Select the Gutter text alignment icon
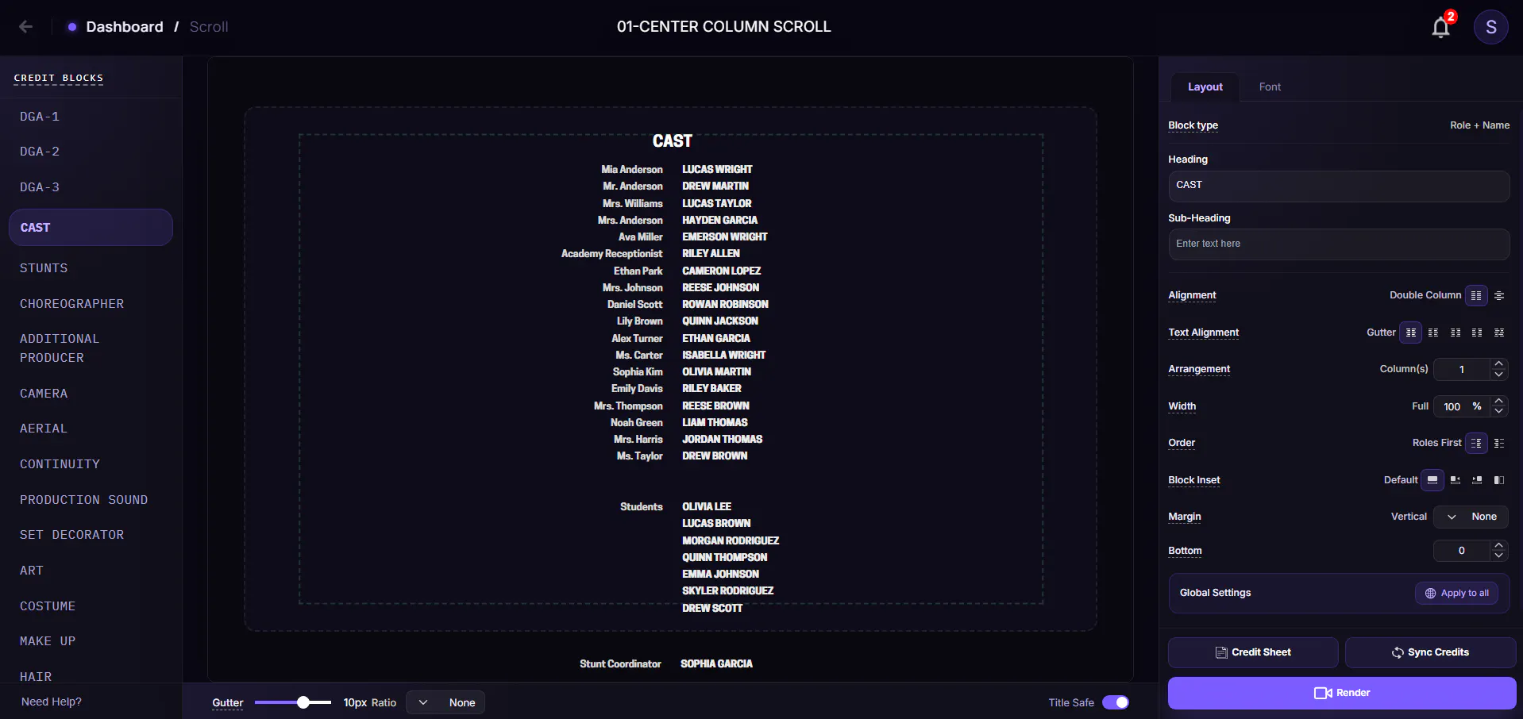The width and height of the screenshot is (1523, 719). point(1411,333)
